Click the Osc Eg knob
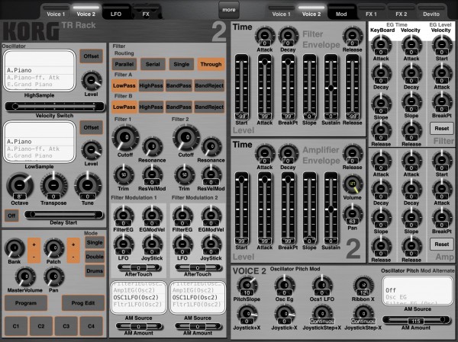Screen dimensions: 458x342 [x=285, y=285]
